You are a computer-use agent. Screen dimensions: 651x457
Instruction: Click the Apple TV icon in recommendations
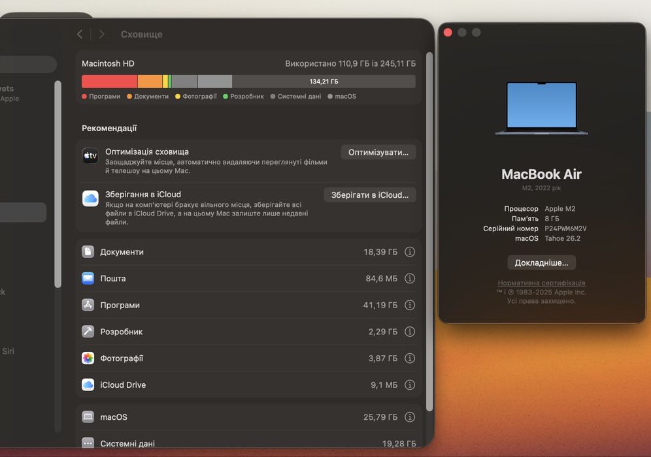tap(90, 155)
